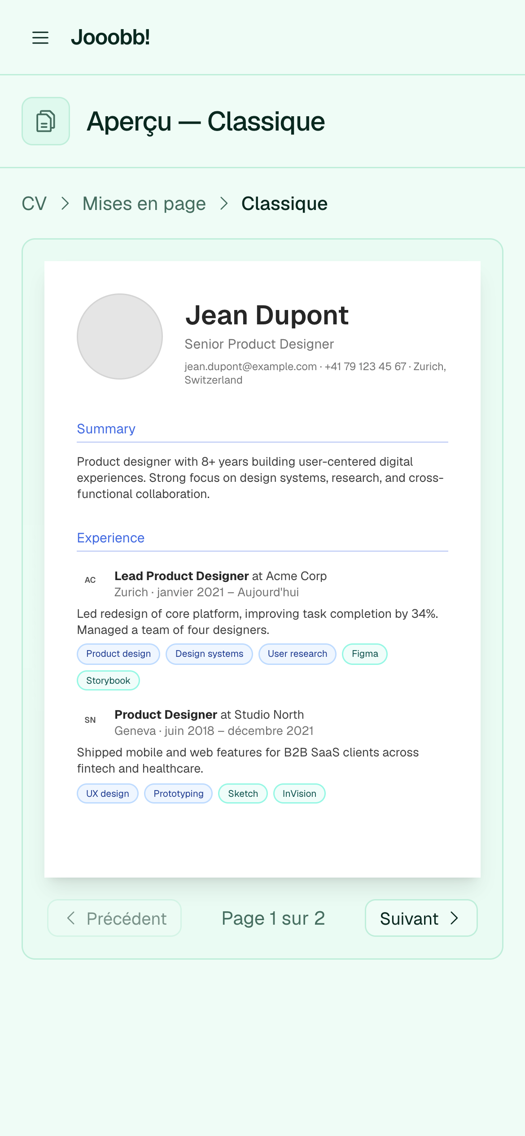
Task: Click the Design systems skill tag
Action: [x=210, y=654]
